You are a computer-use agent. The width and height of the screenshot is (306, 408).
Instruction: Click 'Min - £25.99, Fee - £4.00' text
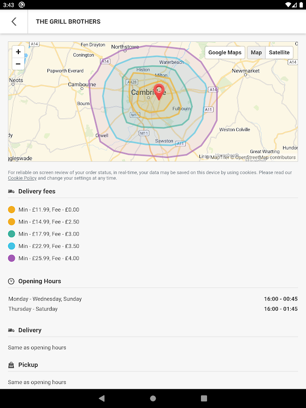coord(49,259)
